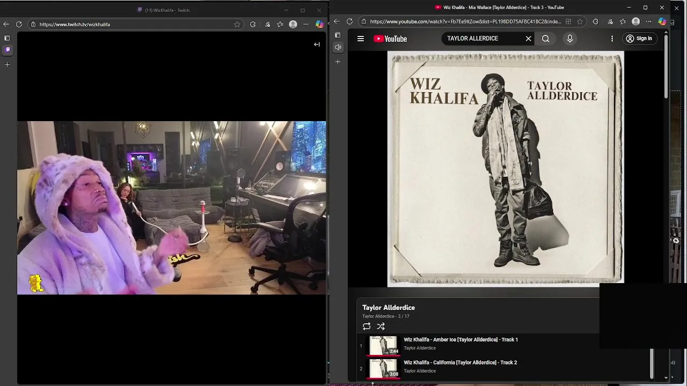Screen dimensions: 687x386
Task: Refresh the YouTube browser window
Action: click(x=349, y=21)
